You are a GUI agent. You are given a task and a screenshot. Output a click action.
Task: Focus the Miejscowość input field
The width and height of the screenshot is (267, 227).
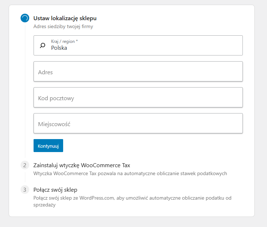tap(138, 123)
